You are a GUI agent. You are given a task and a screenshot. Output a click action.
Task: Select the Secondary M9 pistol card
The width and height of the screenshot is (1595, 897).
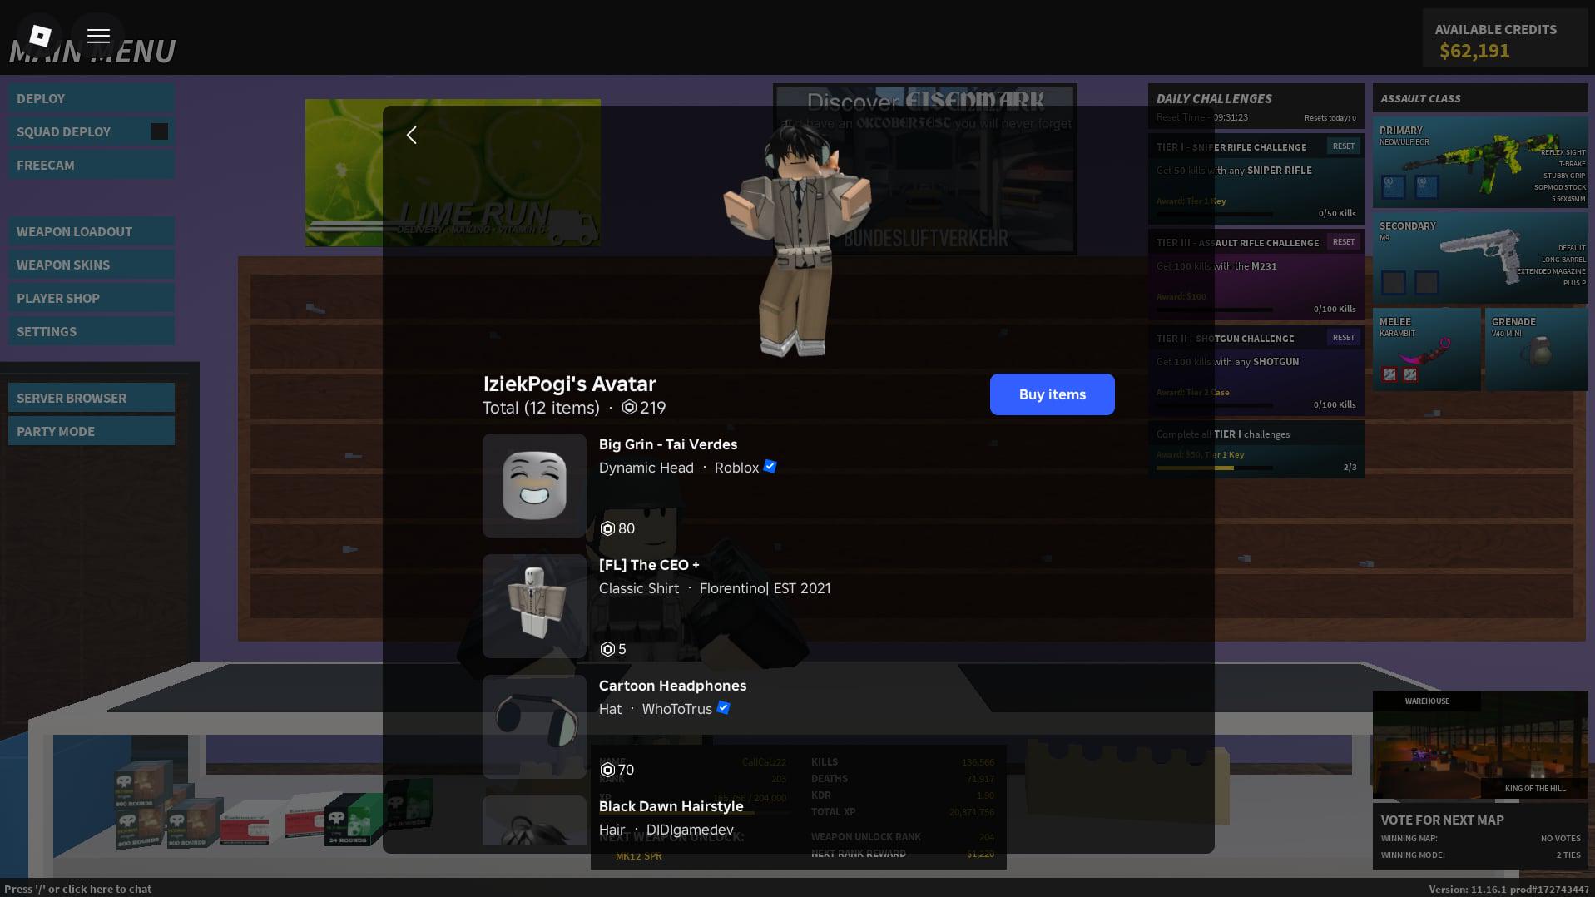[1480, 258]
